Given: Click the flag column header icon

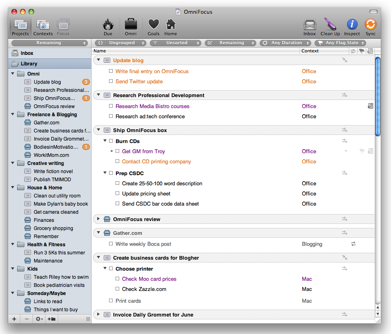Looking at the screenshot, I should click(361, 51).
